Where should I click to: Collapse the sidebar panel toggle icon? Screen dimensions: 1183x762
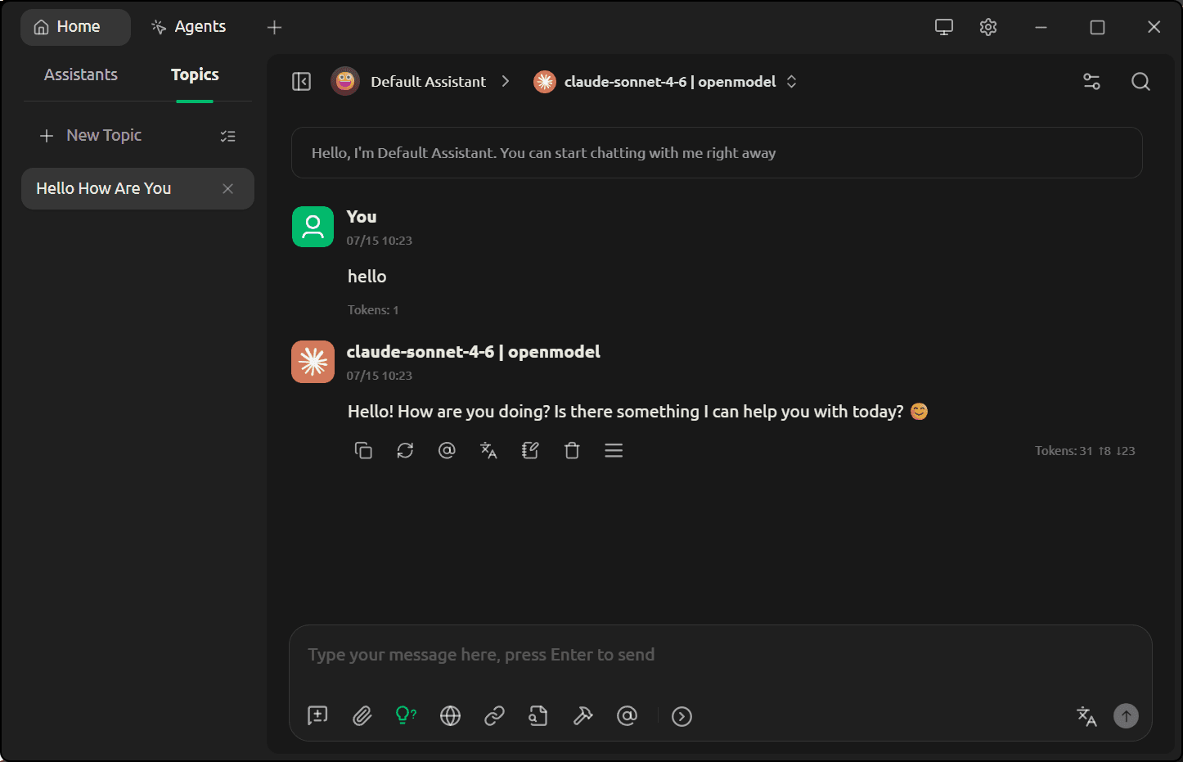pos(302,82)
